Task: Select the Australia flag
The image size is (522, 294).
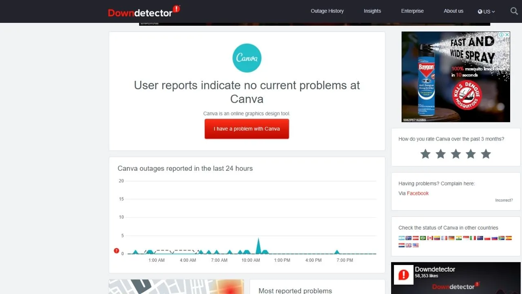Action: pos(409,238)
